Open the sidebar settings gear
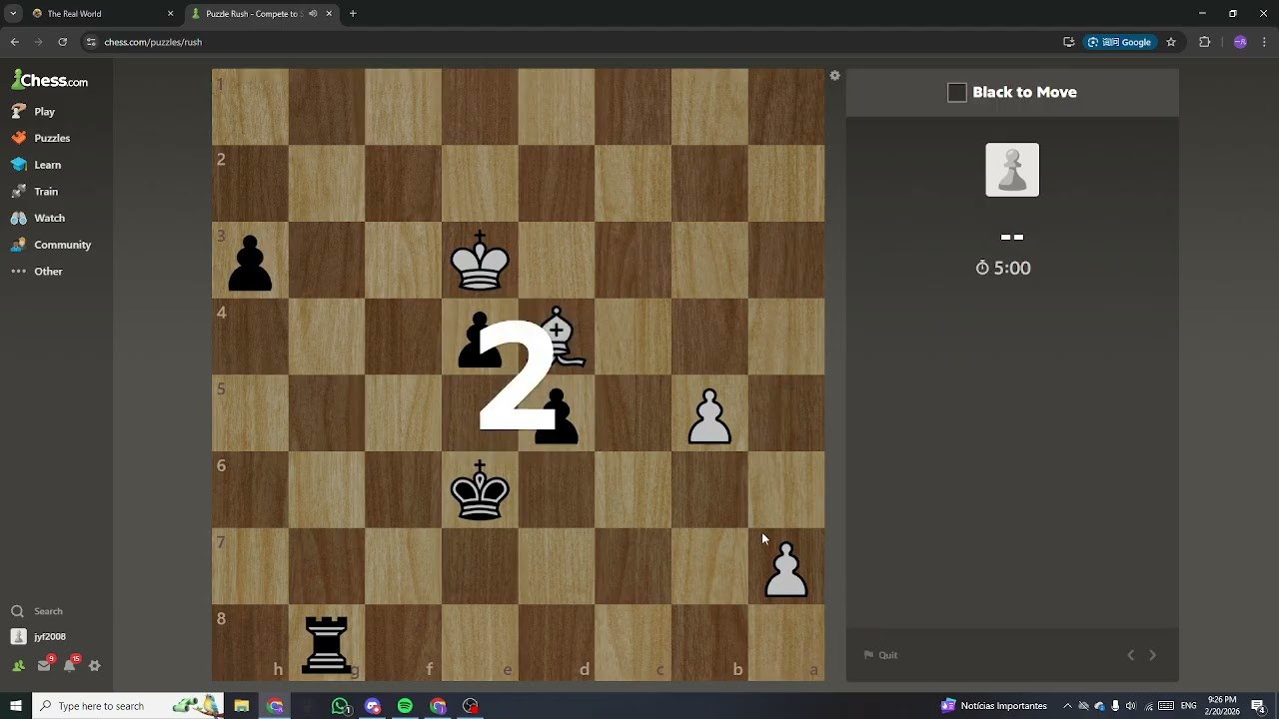Screen dimensions: 1279x719 95,666
